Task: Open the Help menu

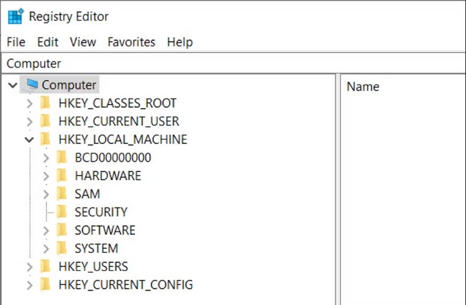Action: (180, 42)
